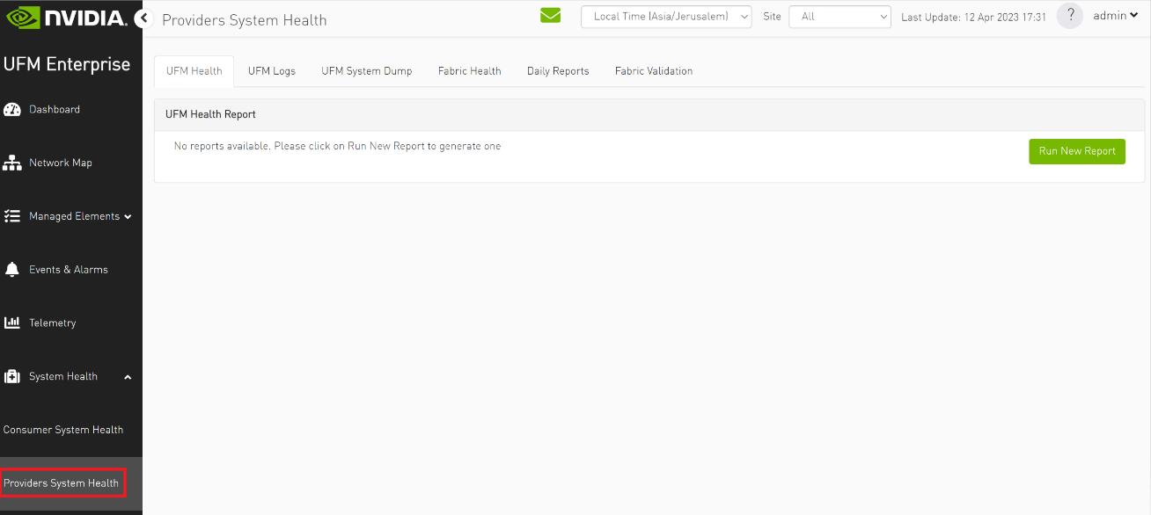Open the Fabric Validation tab
The width and height of the screenshot is (1151, 515).
(x=653, y=71)
